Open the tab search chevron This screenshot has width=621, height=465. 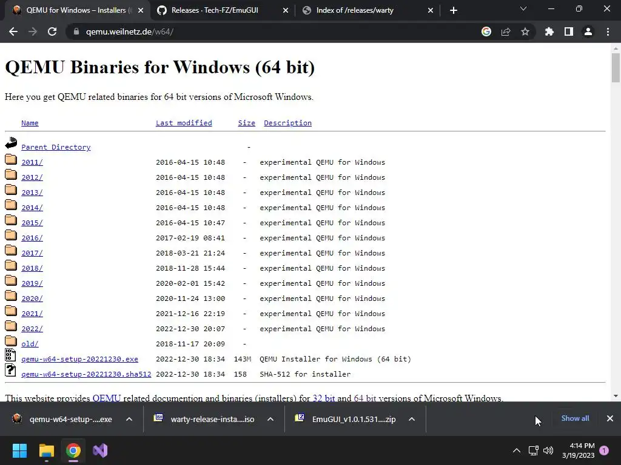pos(523,8)
